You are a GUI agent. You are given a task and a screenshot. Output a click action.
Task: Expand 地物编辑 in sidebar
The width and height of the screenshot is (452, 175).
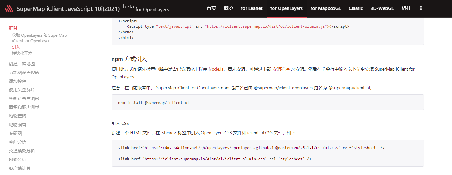[18, 125]
